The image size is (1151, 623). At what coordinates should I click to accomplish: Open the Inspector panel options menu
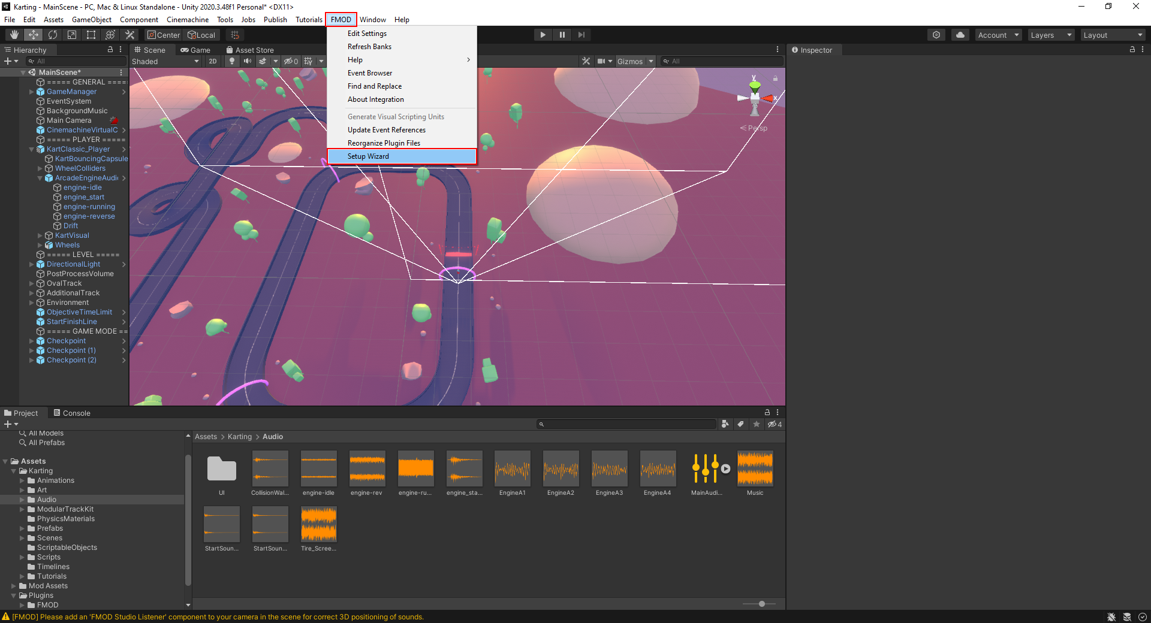tap(1143, 50)
